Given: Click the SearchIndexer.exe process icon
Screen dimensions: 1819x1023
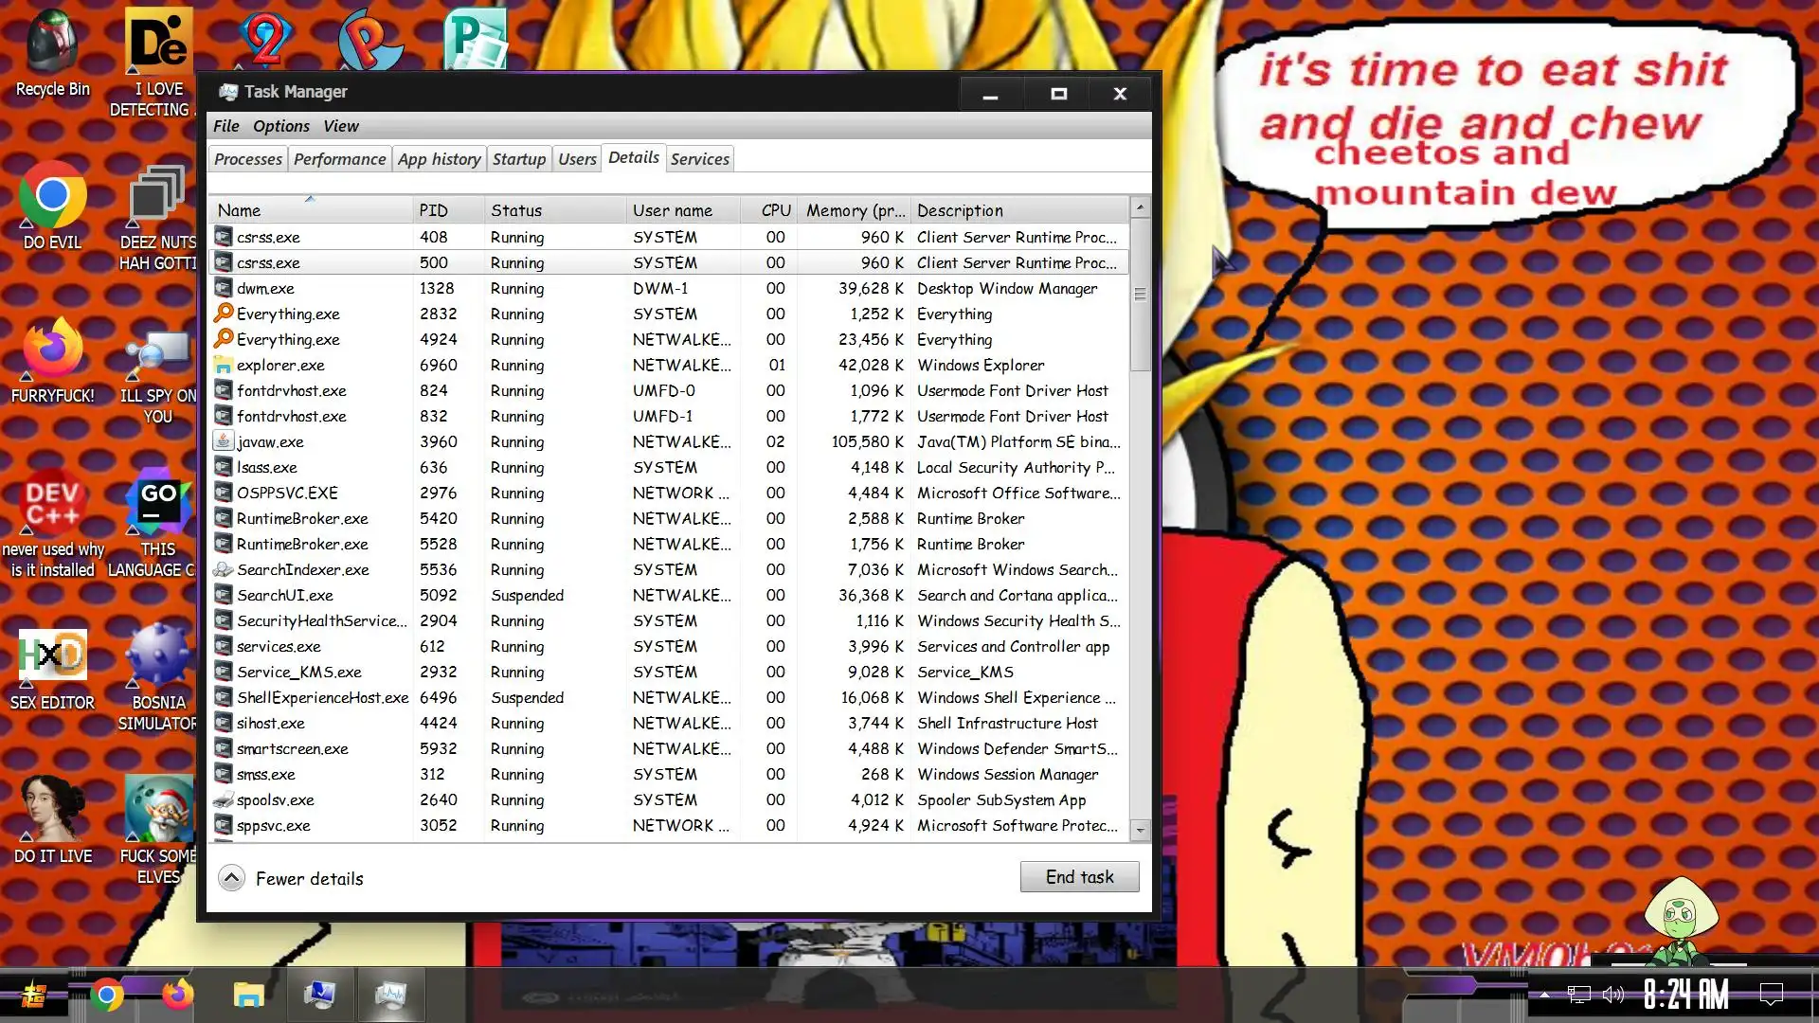Looking at the screenshot, I should (x=223, y=569).
